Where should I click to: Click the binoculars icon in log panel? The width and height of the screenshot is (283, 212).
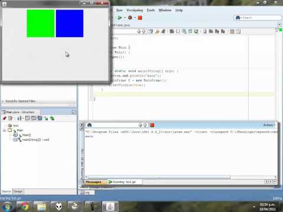point(90,125)
